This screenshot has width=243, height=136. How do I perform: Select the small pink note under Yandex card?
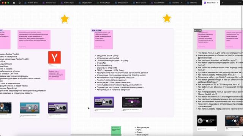57,75
